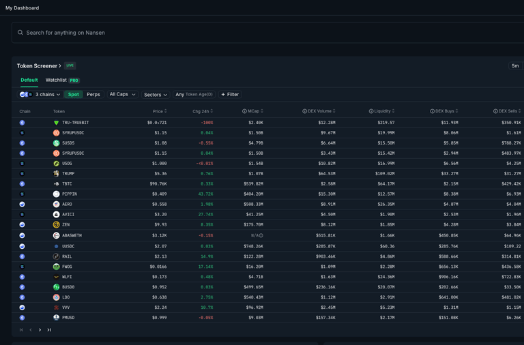Click the WLFI market cap $4.71B
Image resolution: width=524 pixels, height=345 pixels.
(x=256, y=277)
